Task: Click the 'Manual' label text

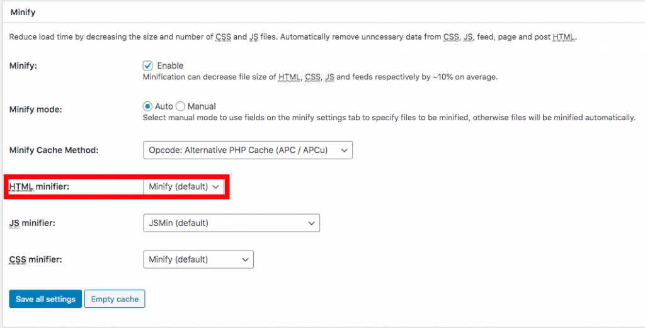Action: [202, 106]
